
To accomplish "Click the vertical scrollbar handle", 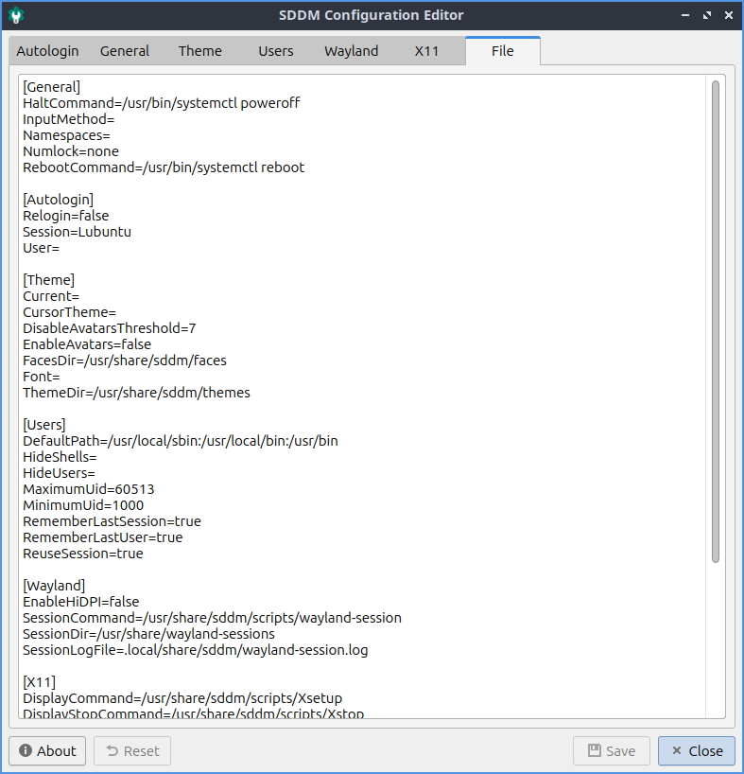I will (716, 322).
